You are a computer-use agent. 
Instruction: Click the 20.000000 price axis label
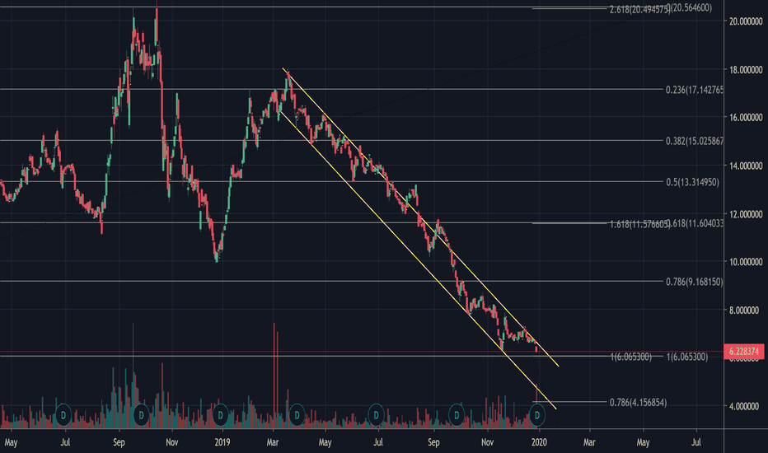click(x=746, y=21)
